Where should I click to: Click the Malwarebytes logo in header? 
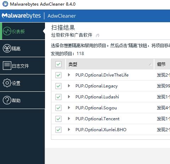click(21, 16)
